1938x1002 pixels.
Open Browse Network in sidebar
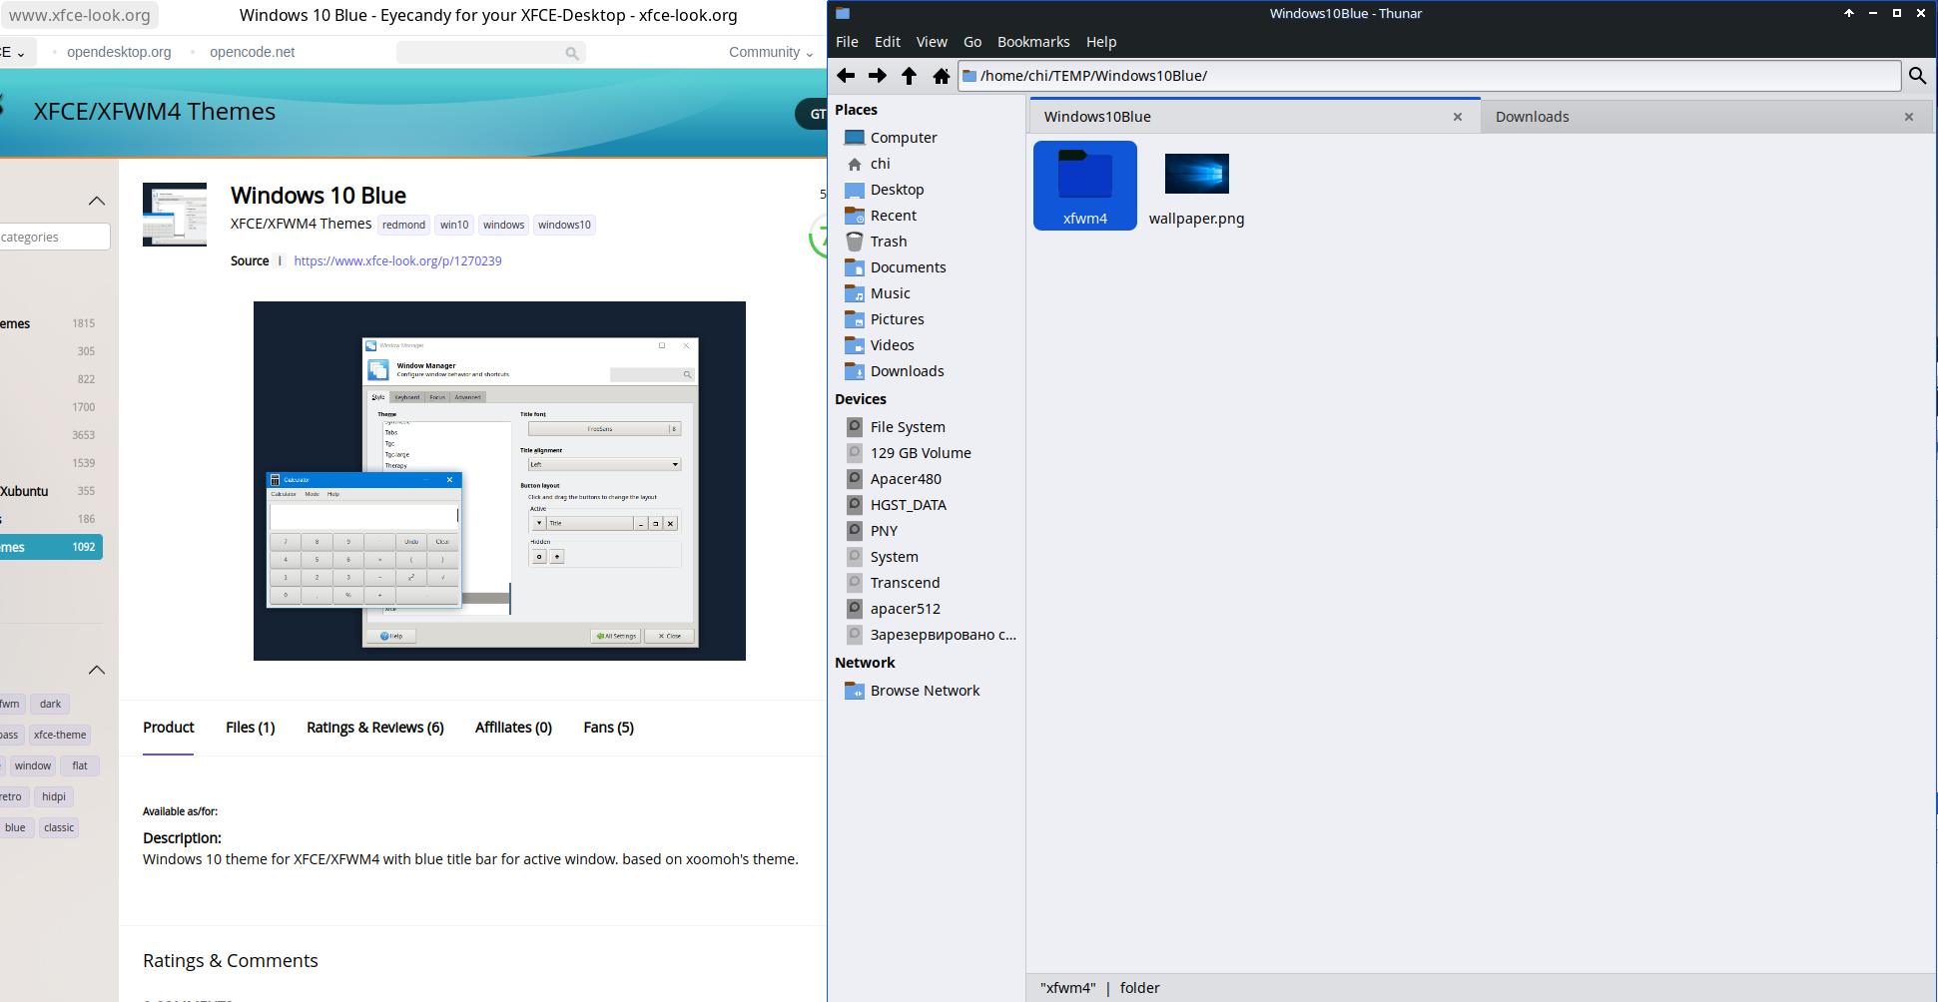(x=927, y=691)
